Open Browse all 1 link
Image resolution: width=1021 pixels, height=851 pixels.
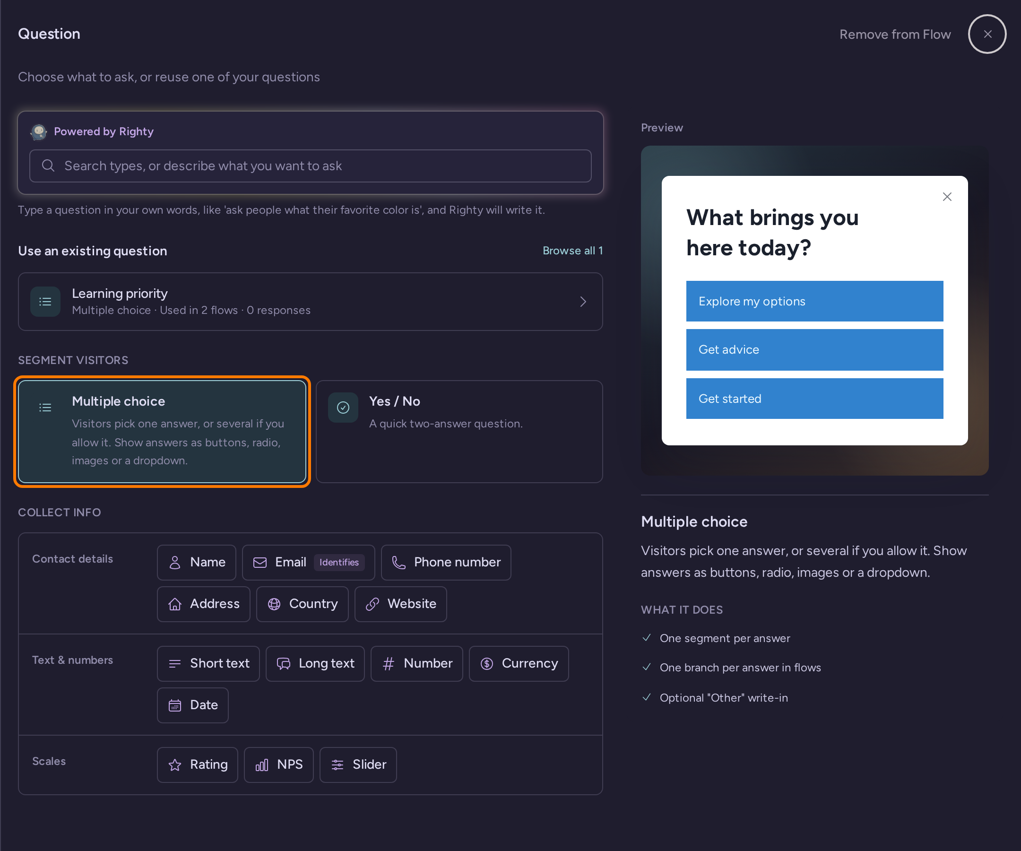click(572, 251)
